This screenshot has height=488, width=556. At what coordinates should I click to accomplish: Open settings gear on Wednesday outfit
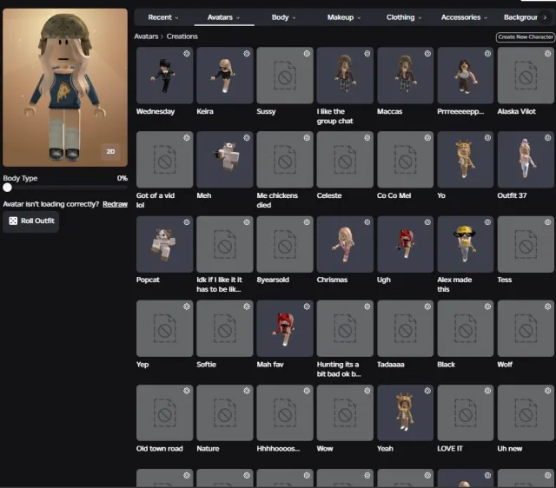[x=187, y=54]
